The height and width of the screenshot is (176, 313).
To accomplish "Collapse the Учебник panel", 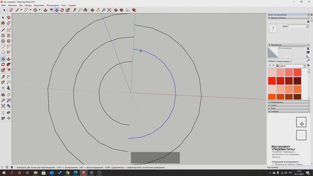I will coord(289,111).
